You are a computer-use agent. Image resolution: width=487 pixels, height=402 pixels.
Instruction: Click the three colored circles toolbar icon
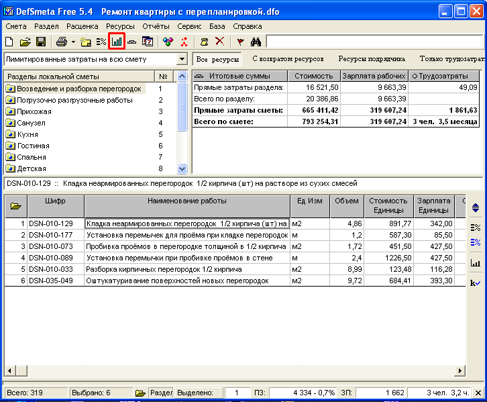click(168, 42)
